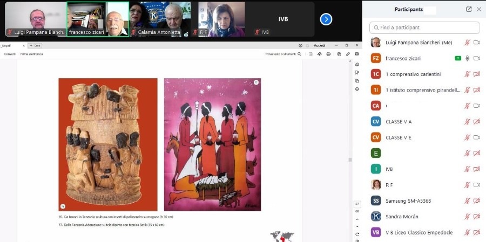The height and width of the screenshot is (242, 486).
Task: Go to next PDF page arrow
Action: click(357, 226)
